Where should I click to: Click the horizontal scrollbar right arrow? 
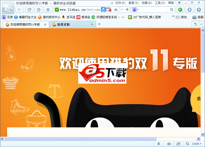[x=199, y=139]
